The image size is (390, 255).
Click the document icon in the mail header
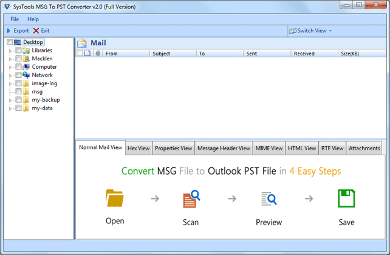[87, 53]
